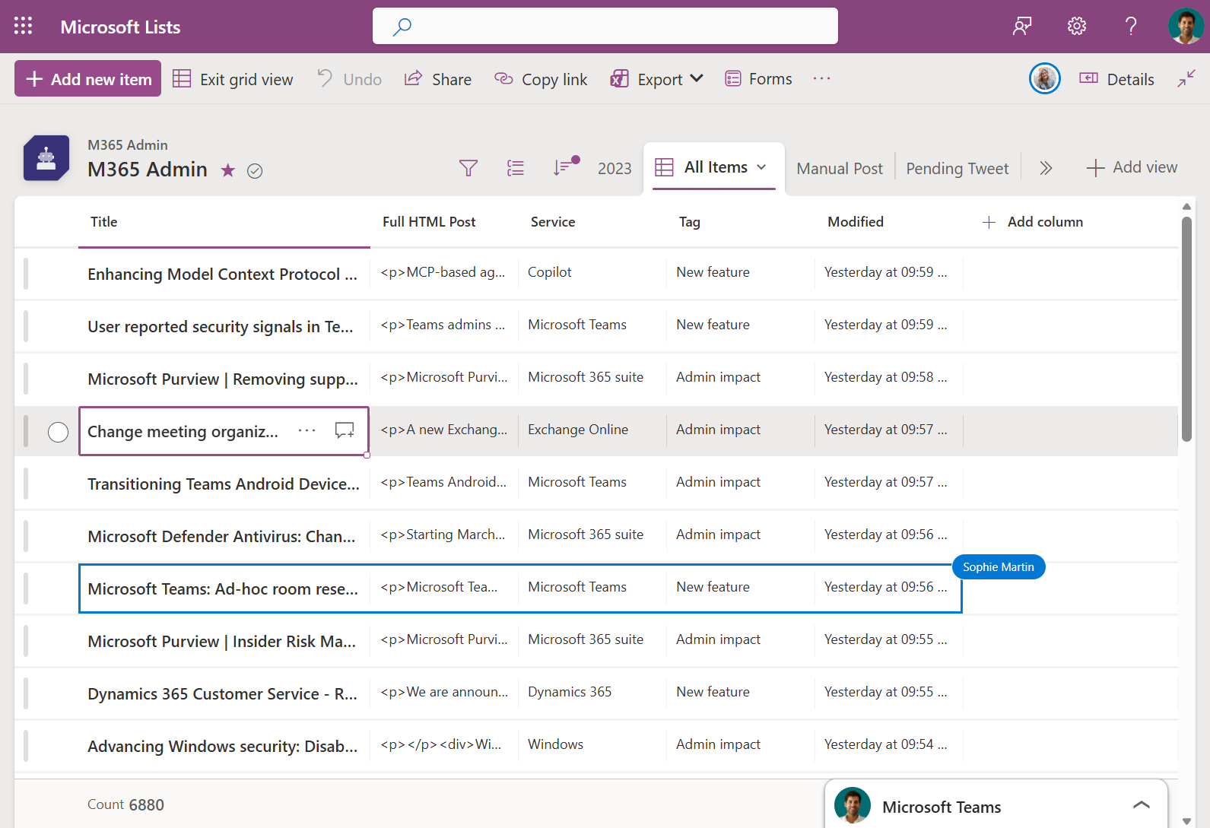Screen dimensions: 1210x828
Task: Click the collaborator presence avatar
Action: pos(1045,78)
